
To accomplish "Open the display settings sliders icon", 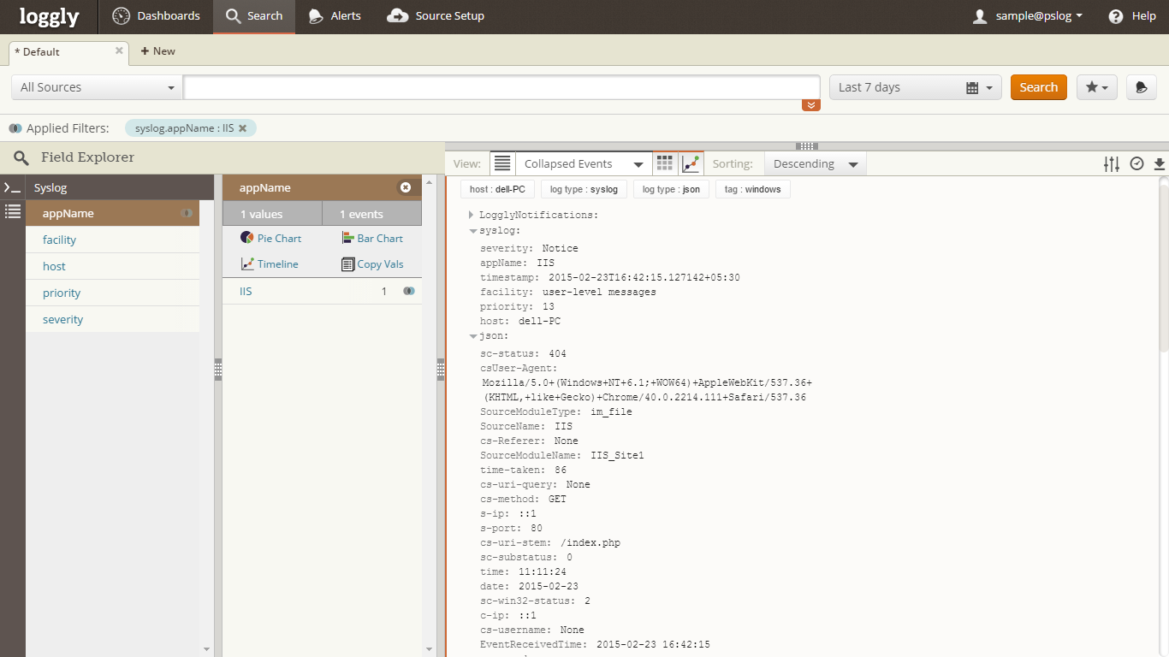I will [1112, 163].
